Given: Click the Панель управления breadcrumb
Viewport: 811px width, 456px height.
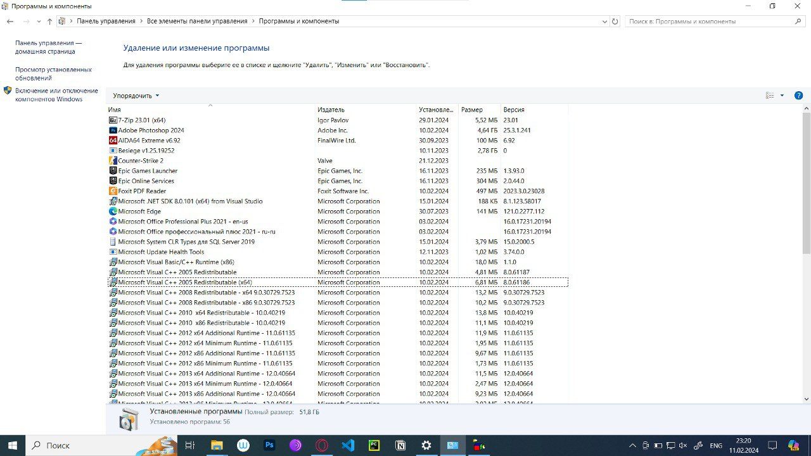Looking at the screenshot, I should (106, 21).
